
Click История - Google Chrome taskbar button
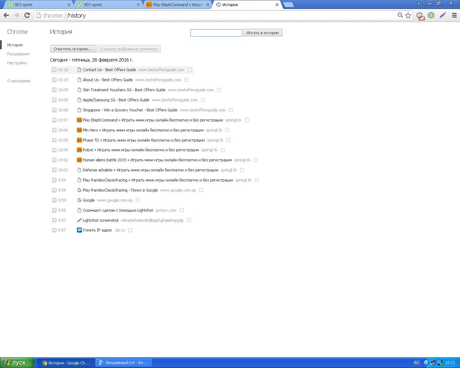(67, 363)
